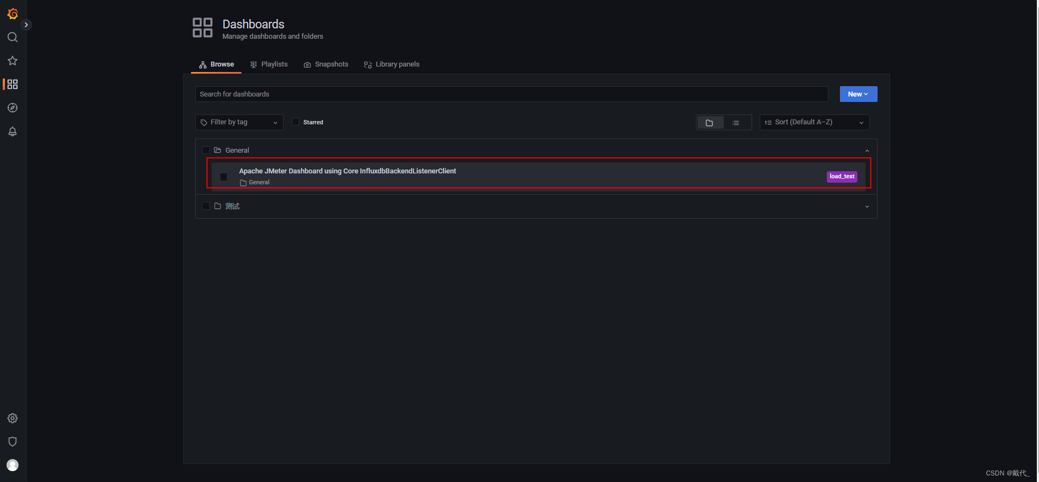Open the Apache JMeter Dashboard link
The image size is (1039, 482).
[x=347, y=171]
